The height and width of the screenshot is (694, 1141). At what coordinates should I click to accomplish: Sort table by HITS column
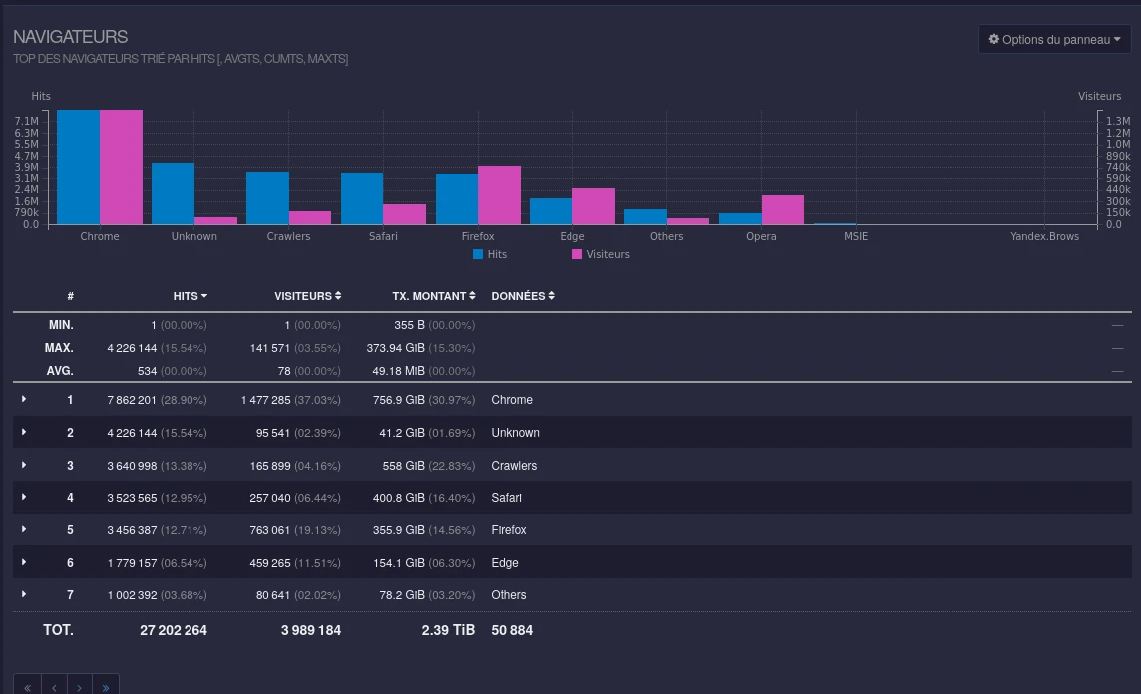pos(190,296)
